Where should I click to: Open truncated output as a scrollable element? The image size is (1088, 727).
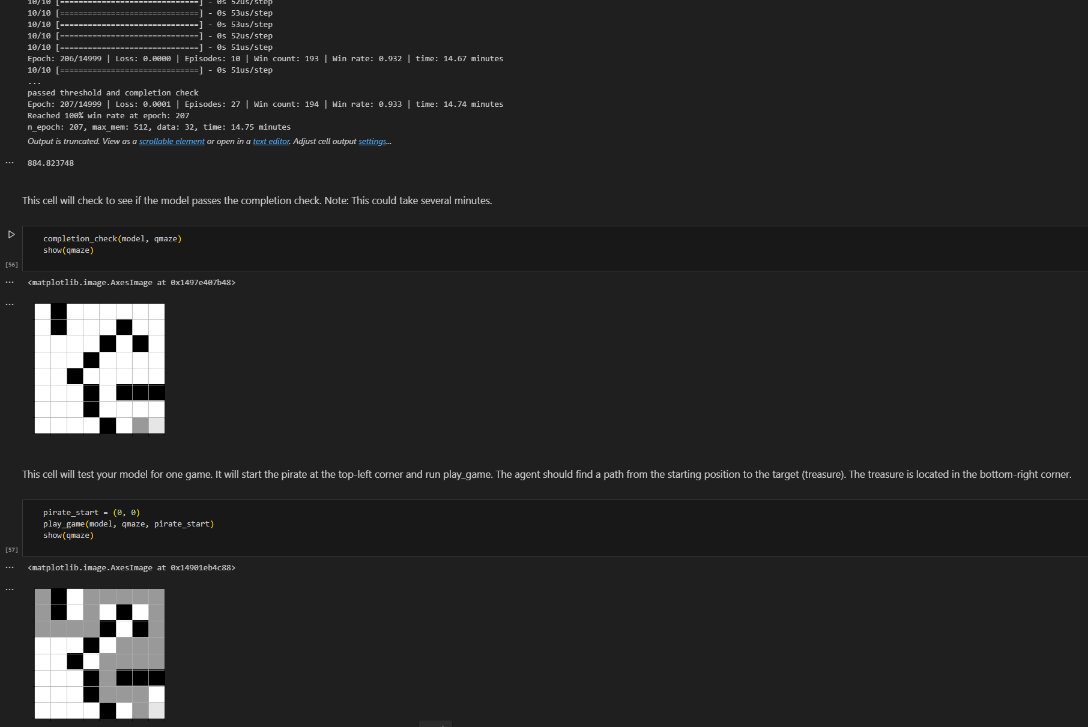(x=172, y=142)
